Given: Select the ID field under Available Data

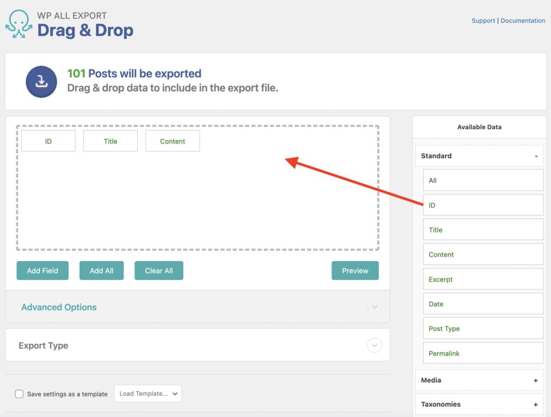Looking at the screenshot, I should pyautogui.click(x=483, y=205).
